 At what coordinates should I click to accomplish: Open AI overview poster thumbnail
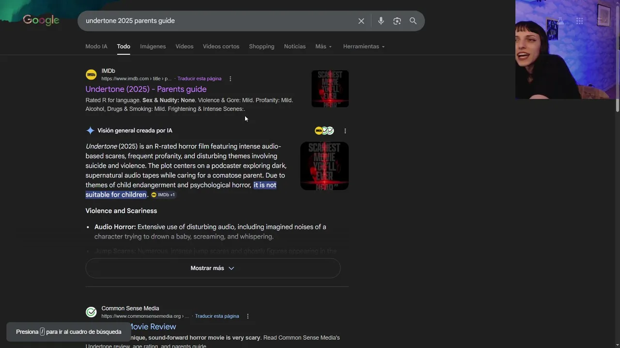(x=325, y=166)
